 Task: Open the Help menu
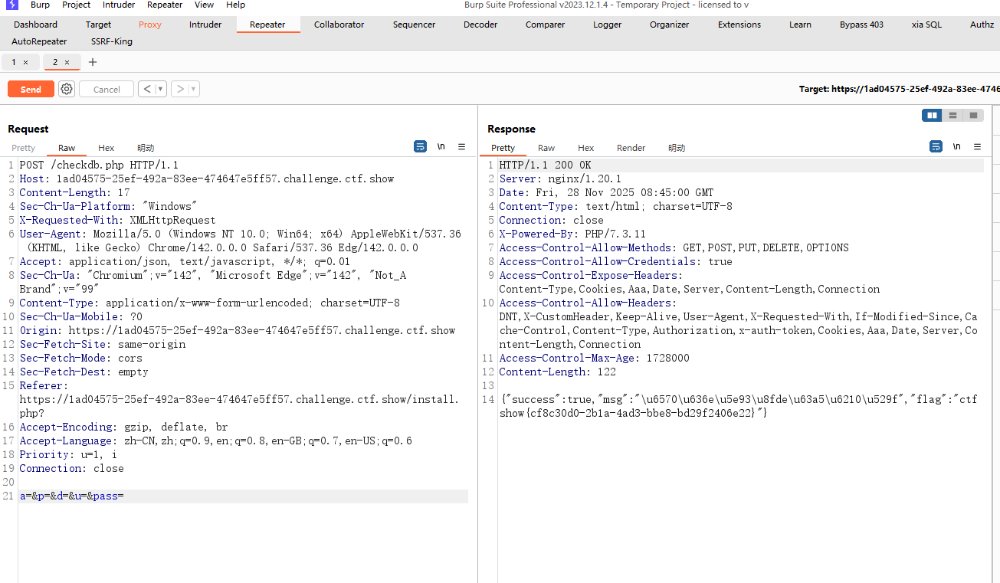(x=235, y=5)
